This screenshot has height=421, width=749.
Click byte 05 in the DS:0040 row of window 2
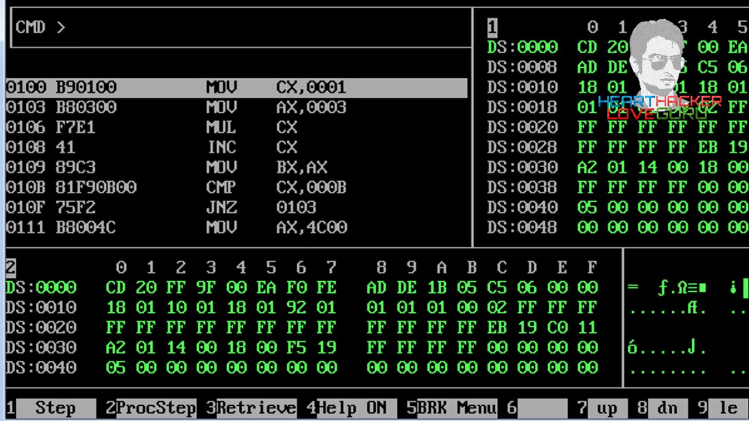tap(116, 367)
